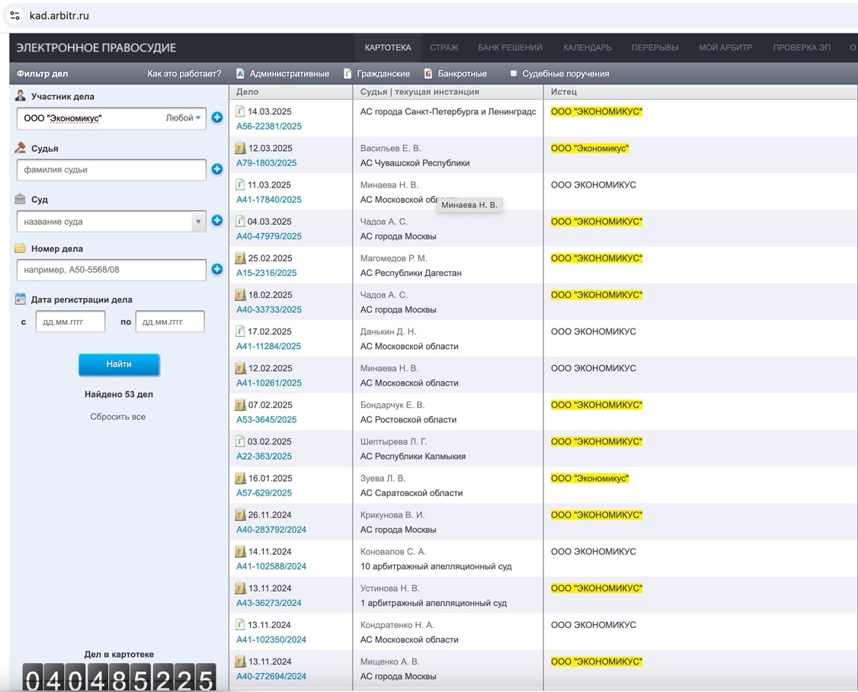Switch to Банк решений tab
The width and height of the screenshot is (858, 692).
pos(510,47)
